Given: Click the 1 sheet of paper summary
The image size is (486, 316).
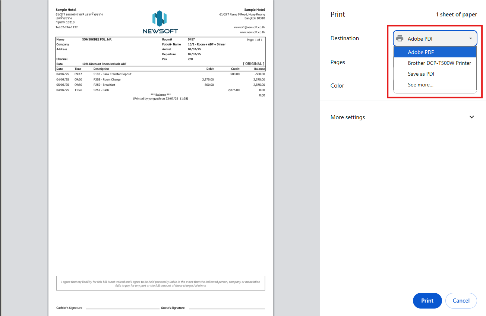Looking at the screenshot, I should (x=456, y=15).
